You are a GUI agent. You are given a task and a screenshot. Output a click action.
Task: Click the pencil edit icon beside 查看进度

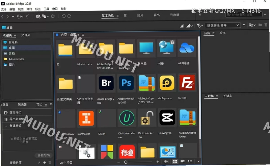click(39, 162)
